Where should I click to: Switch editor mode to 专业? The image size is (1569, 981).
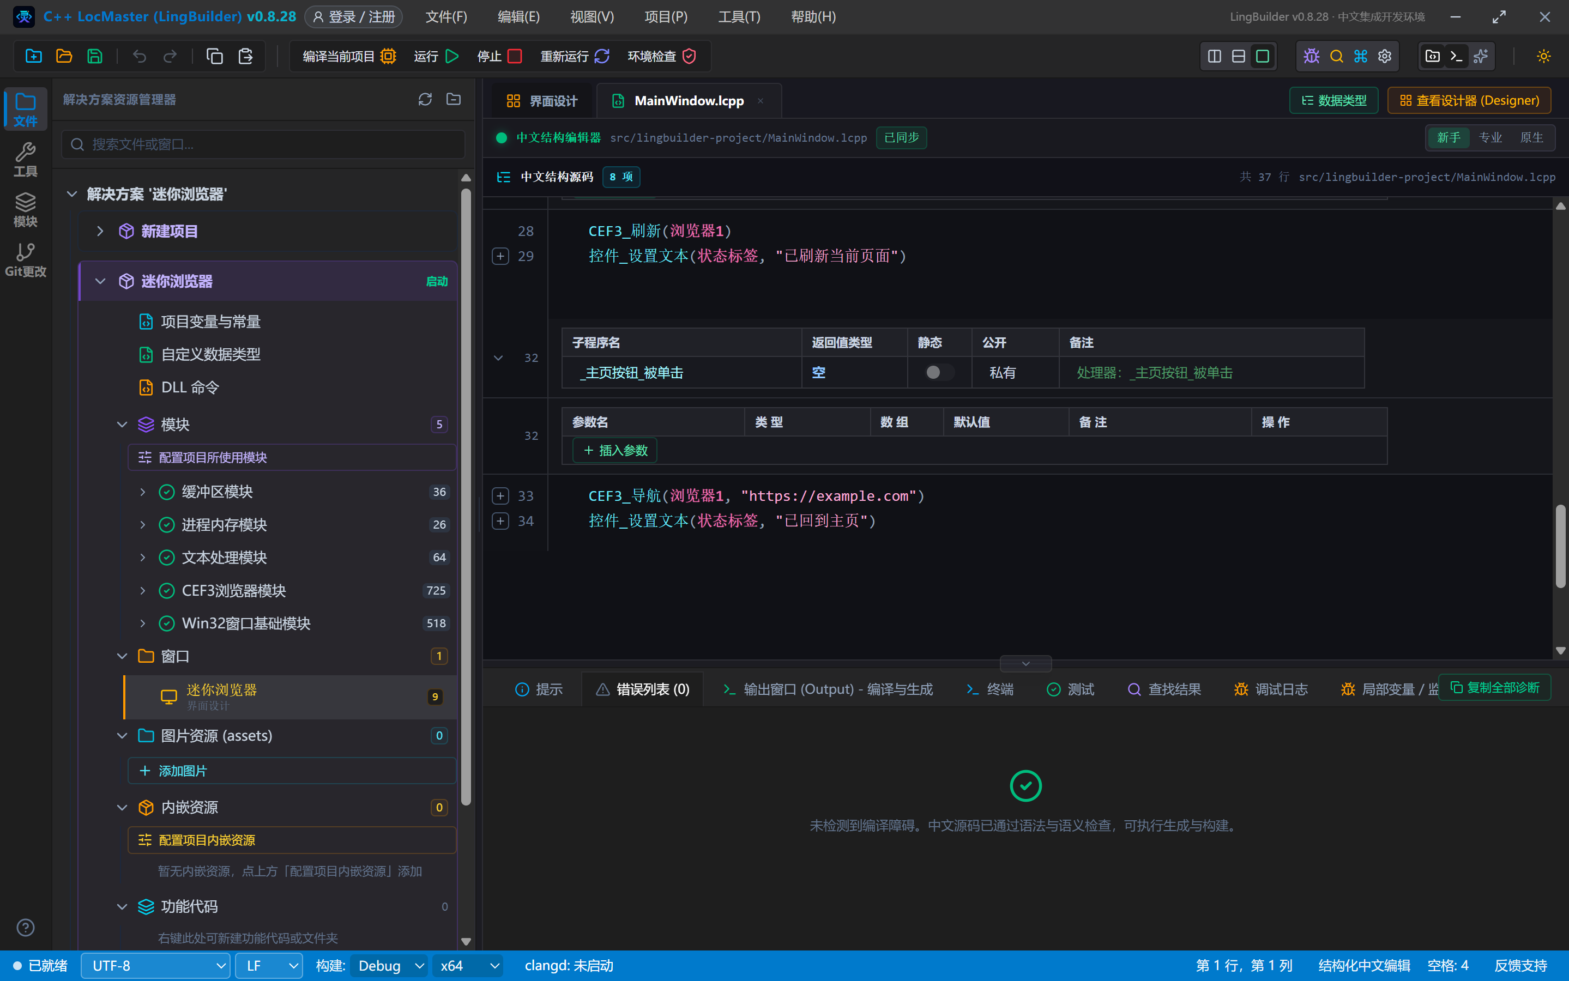click(1490, 137)
